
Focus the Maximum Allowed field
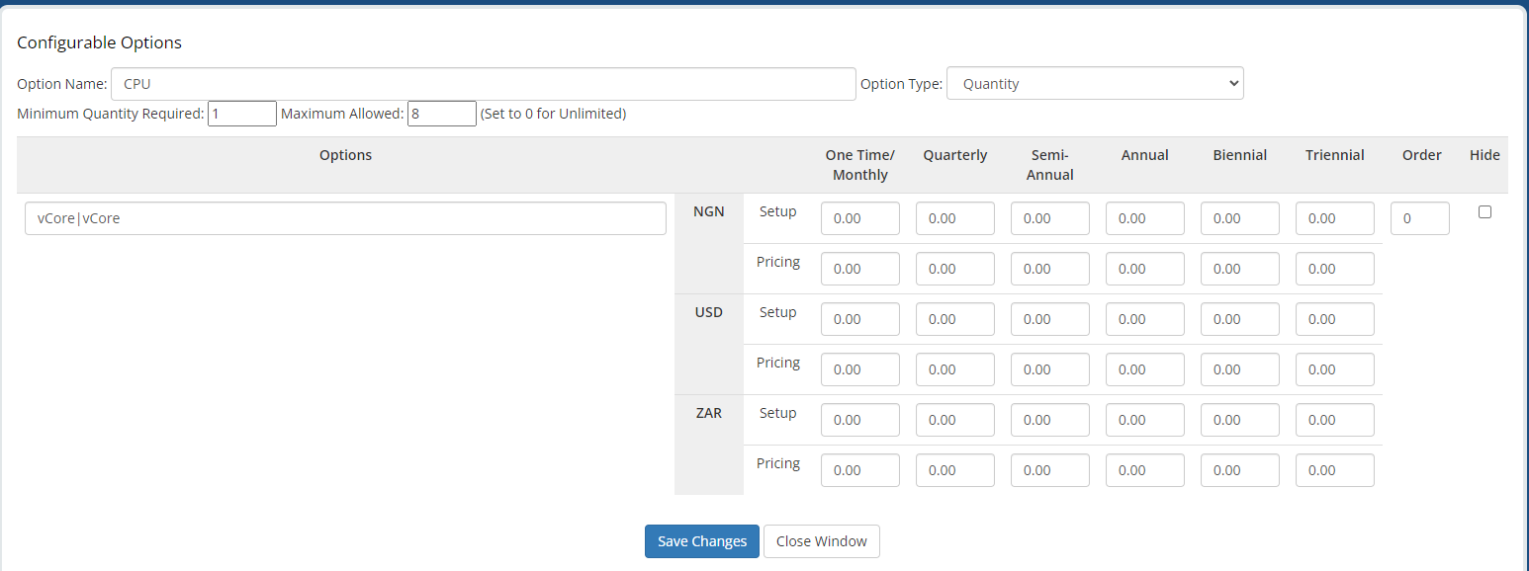[441, 114]
